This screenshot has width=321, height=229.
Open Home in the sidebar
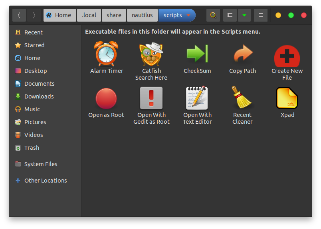coord(45,58)
